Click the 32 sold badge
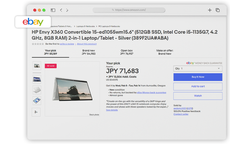The width and height of the screenshot is (230, 144). pyautogui.click(x=51, y=66)
